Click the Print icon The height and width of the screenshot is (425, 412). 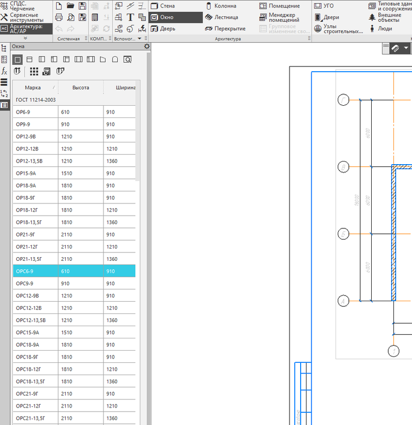[x=59, y=18]
